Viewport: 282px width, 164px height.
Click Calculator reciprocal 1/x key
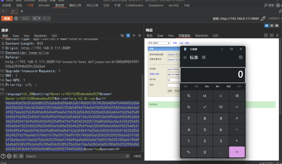(x=189, y=107)
